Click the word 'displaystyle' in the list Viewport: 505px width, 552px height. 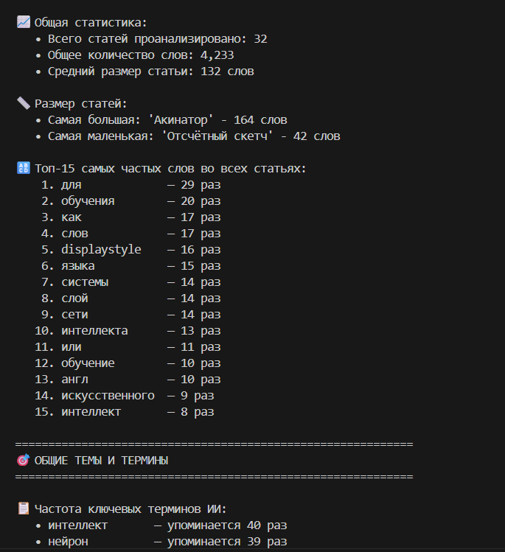101,250
